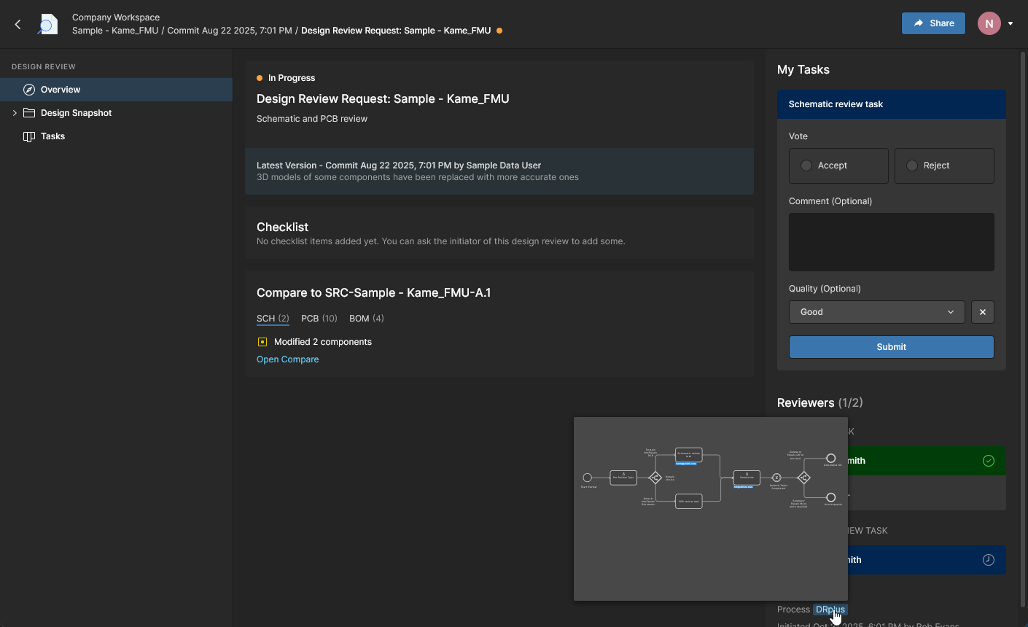
Task: Click the N user avatar
Action: pyautogui.click(x=989, y=23)
